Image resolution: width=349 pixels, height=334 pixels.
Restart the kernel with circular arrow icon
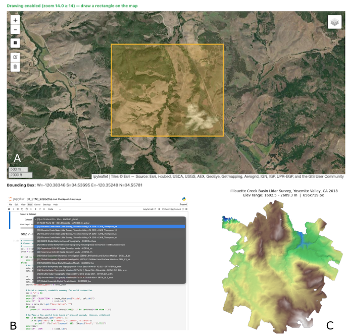[x=40, y=209]
